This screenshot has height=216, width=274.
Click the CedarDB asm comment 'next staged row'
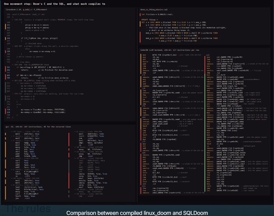(250, 188)
